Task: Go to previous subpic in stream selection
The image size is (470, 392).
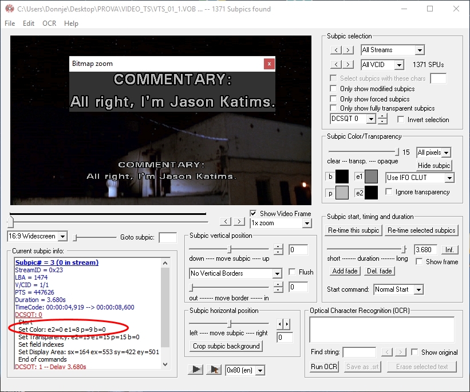Action: [x=337, y=50]
